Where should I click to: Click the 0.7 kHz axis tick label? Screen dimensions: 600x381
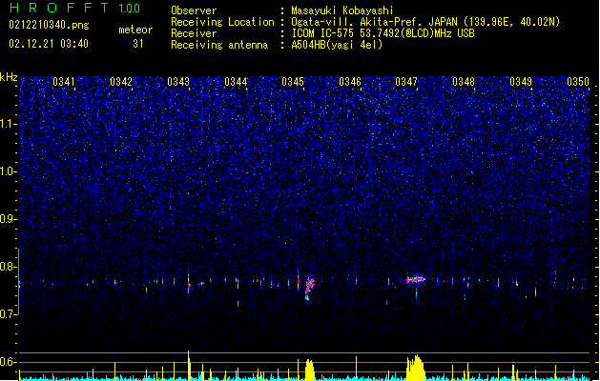(x=9, y=314)
